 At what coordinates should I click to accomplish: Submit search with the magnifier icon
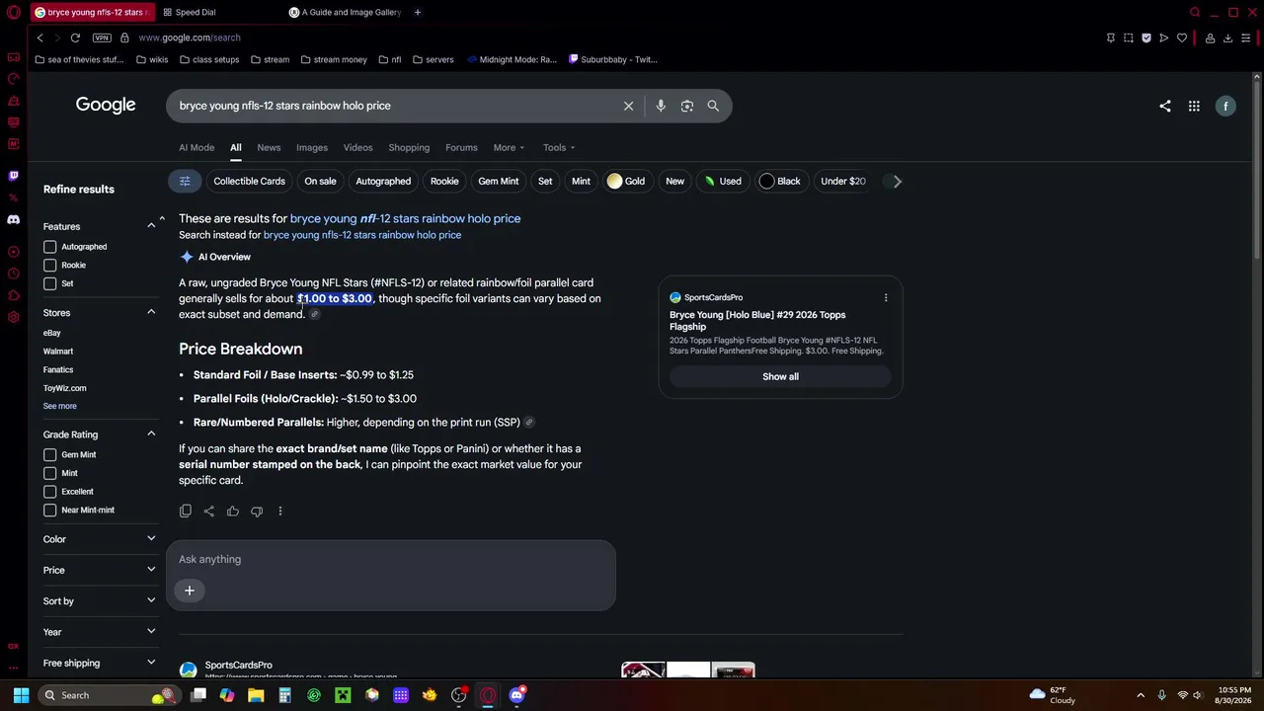coord(713,106)
